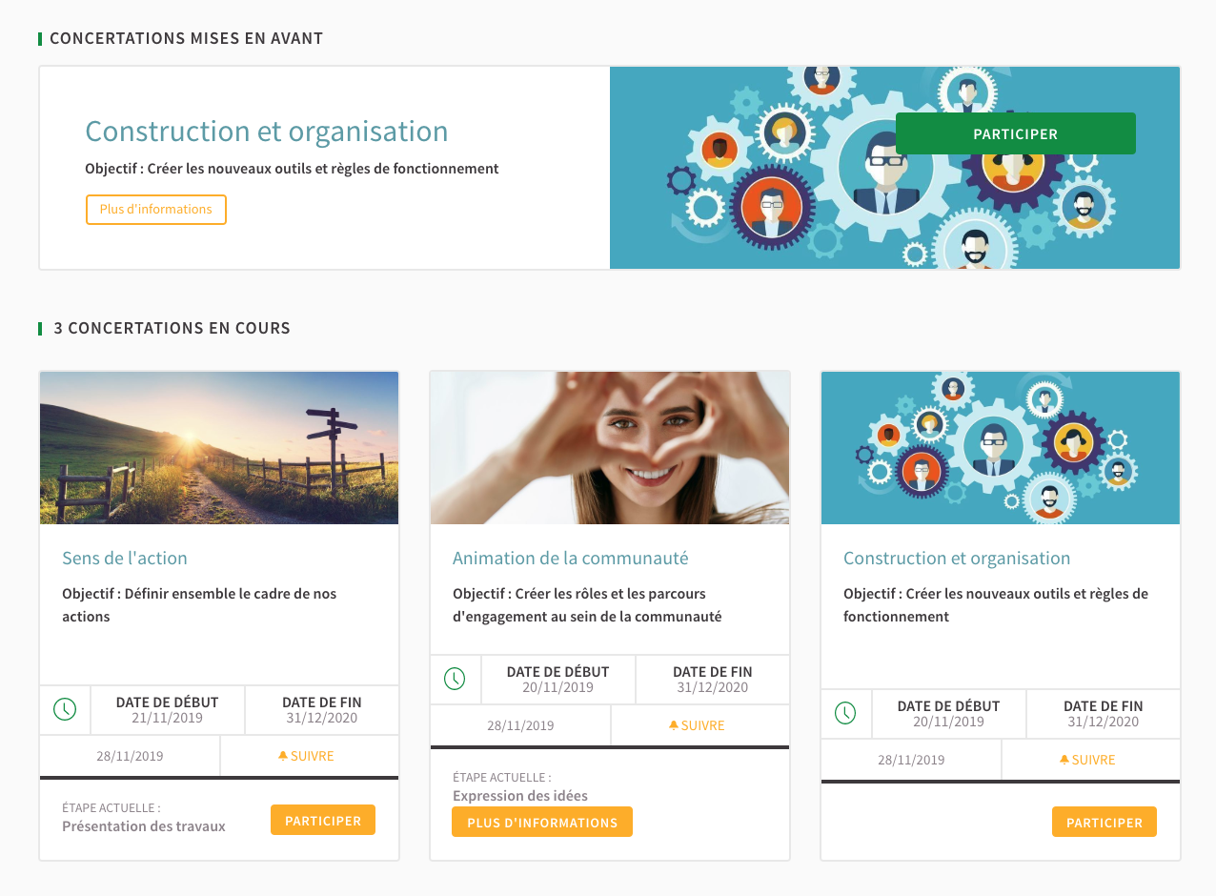Click clock icon on Animation de la communauté card
The width and height of the screenshot is (1216, 896).
pos(456,679)
